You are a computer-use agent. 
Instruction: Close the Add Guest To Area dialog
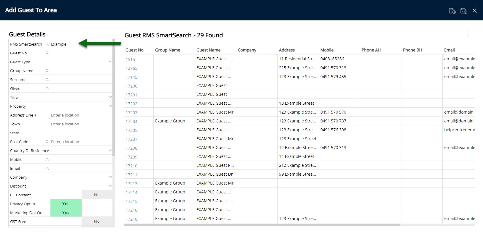(x=474, y=11)
